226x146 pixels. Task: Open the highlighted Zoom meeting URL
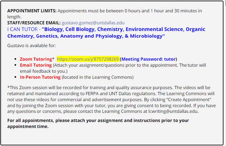click(88, 59)
